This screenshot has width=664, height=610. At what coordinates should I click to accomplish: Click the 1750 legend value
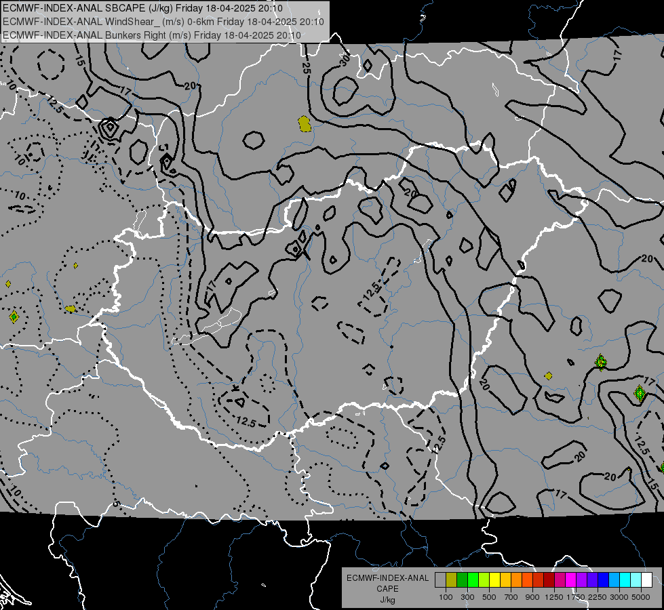click(x=576, y=597)
